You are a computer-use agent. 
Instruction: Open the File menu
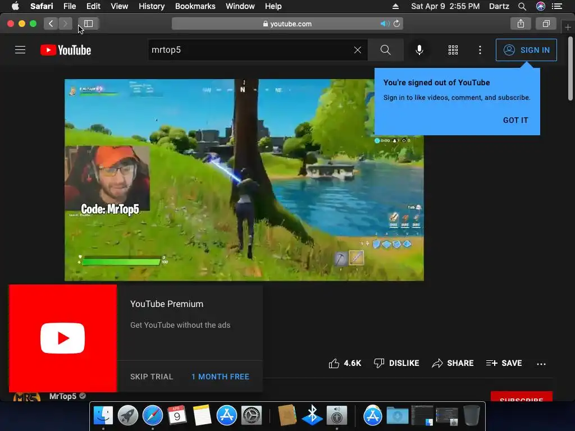(69, 6)
